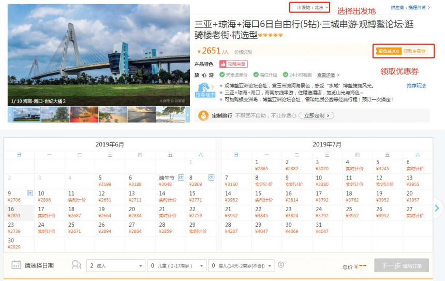Viewport: 445px width, 281px height.
Task: Click the 休 holiday badge on June 9
Action: pos(30,193)
